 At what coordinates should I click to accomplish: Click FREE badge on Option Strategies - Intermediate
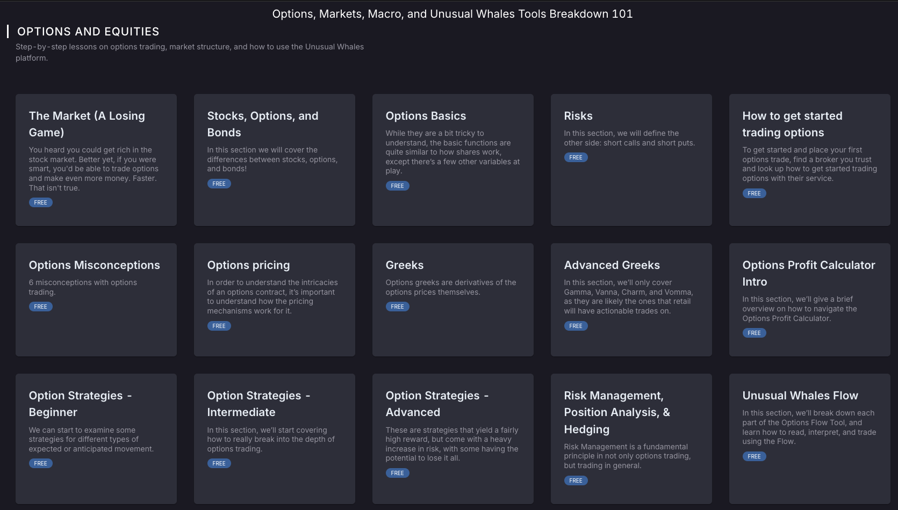(219, 463)
